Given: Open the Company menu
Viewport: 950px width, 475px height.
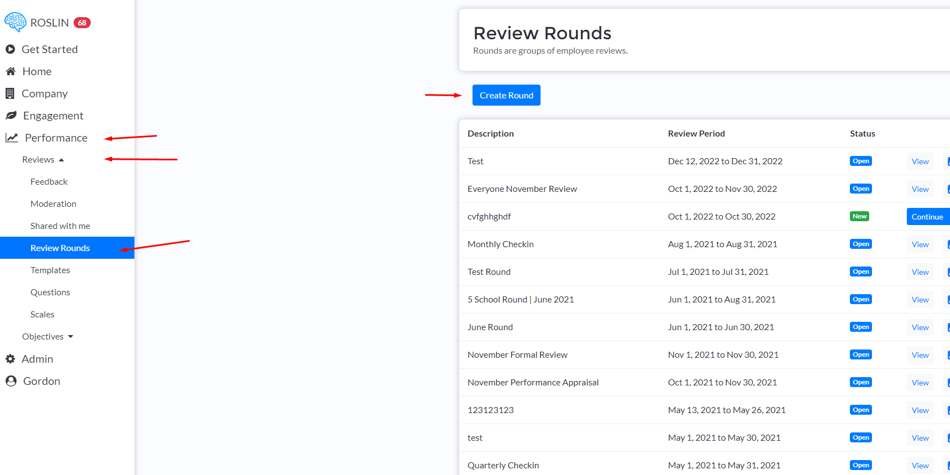Looking at the screenshot, I should [45, 93].
